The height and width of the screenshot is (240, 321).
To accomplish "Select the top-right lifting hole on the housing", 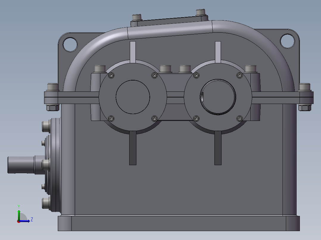I will click(x=287, y=41).
